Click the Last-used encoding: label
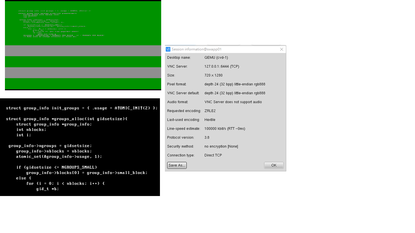This screenshot has width=415, height=233. [183, 120]
